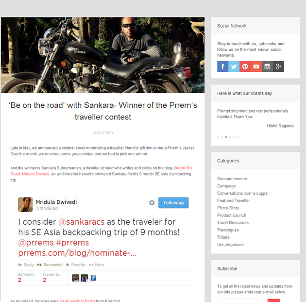Click the Reply arrow on the tweet

coord(20,265)
